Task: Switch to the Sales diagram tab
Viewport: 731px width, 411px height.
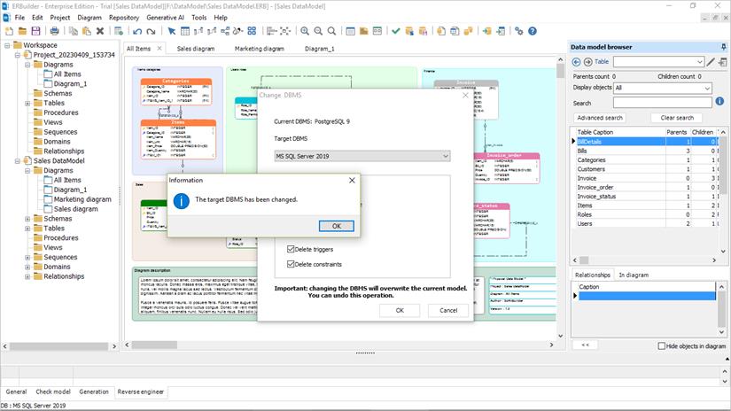Action: click(x=196, y=49)
